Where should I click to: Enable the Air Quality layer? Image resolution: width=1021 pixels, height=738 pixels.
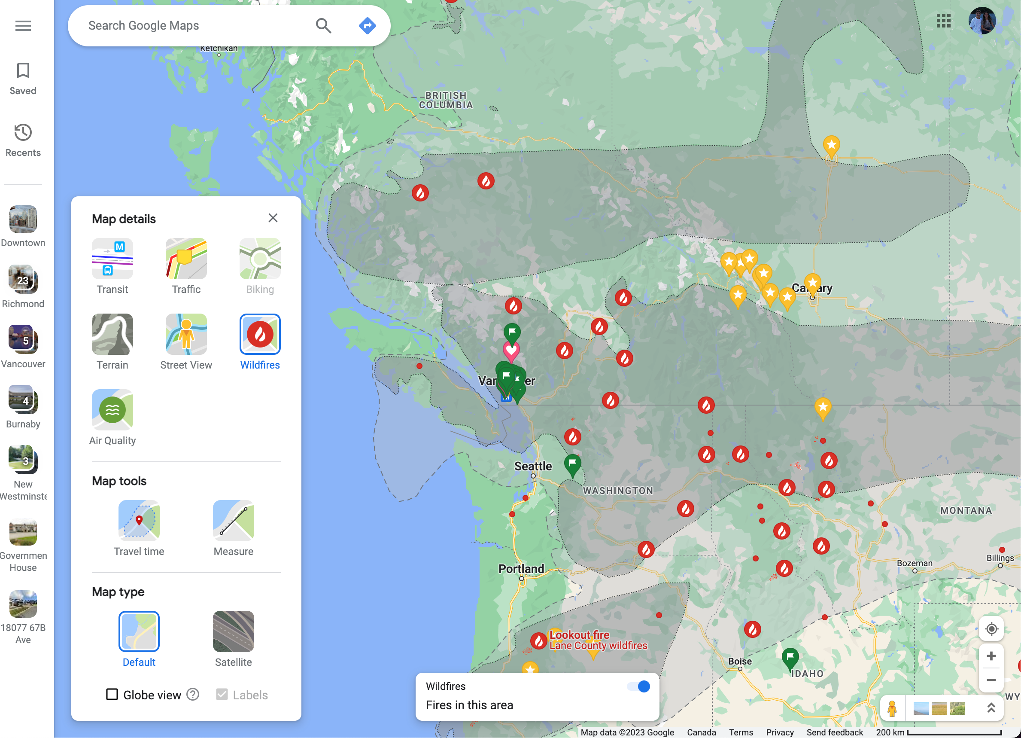tap(112, 418)
